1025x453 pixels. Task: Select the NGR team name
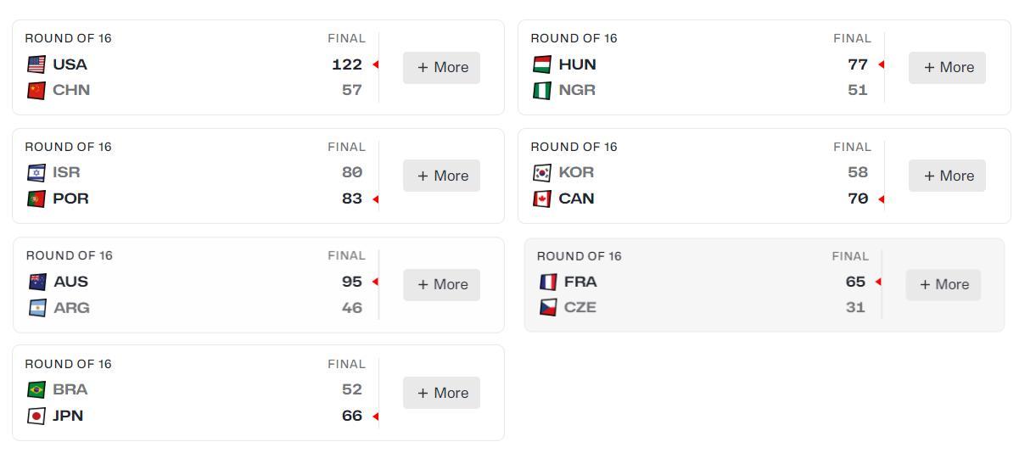[x=577, y=91]
